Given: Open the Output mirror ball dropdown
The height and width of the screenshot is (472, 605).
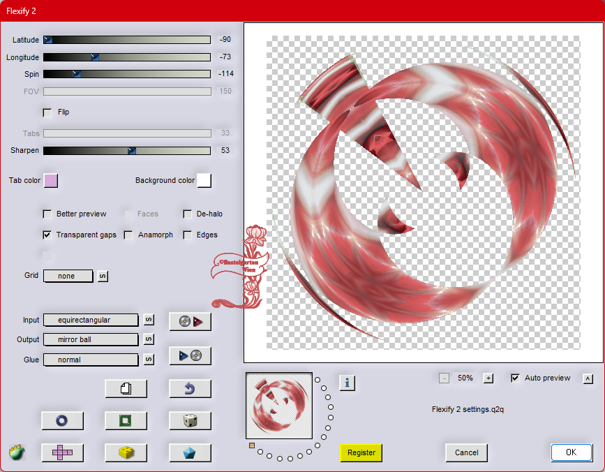Looking at the screenshot, I should coord(91,339).
